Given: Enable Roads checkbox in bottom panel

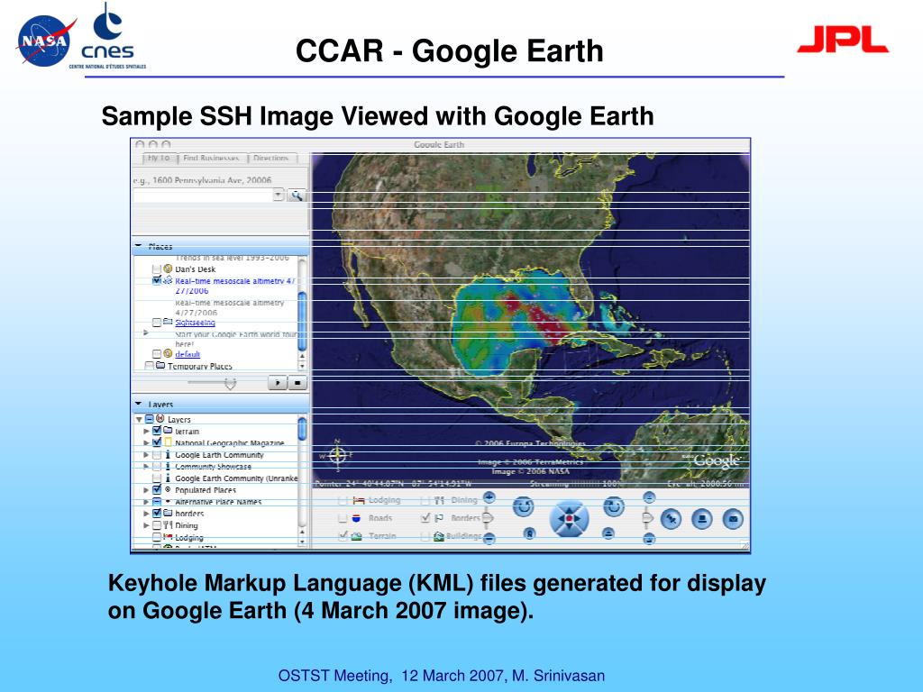Looking at the screenshot, I should (x=343, y=518).
